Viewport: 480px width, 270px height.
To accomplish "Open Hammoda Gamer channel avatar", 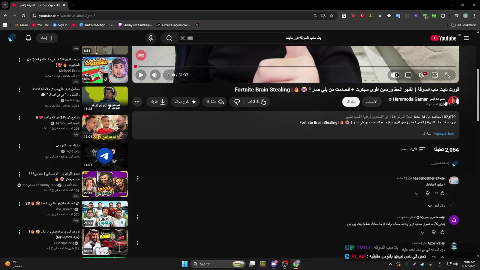I will click(453, 101).
